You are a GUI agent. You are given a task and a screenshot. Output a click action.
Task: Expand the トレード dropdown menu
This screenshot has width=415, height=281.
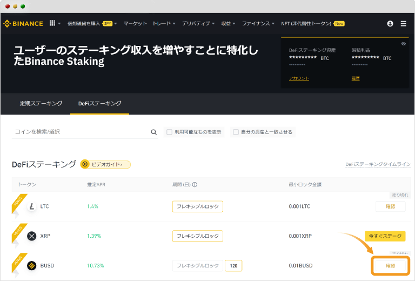[x=174, y=24]
